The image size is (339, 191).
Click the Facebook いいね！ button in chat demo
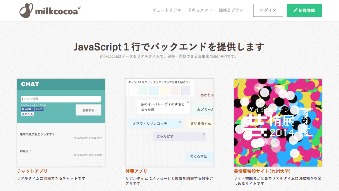tap(27, 109)
